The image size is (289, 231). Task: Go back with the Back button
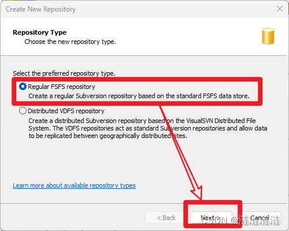[x=166, y=218]
